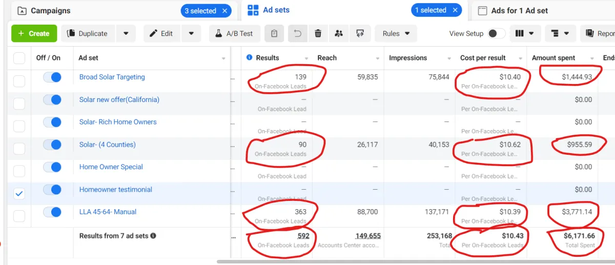Switch to Ads for 1 Ad set tab

(512, 10)
